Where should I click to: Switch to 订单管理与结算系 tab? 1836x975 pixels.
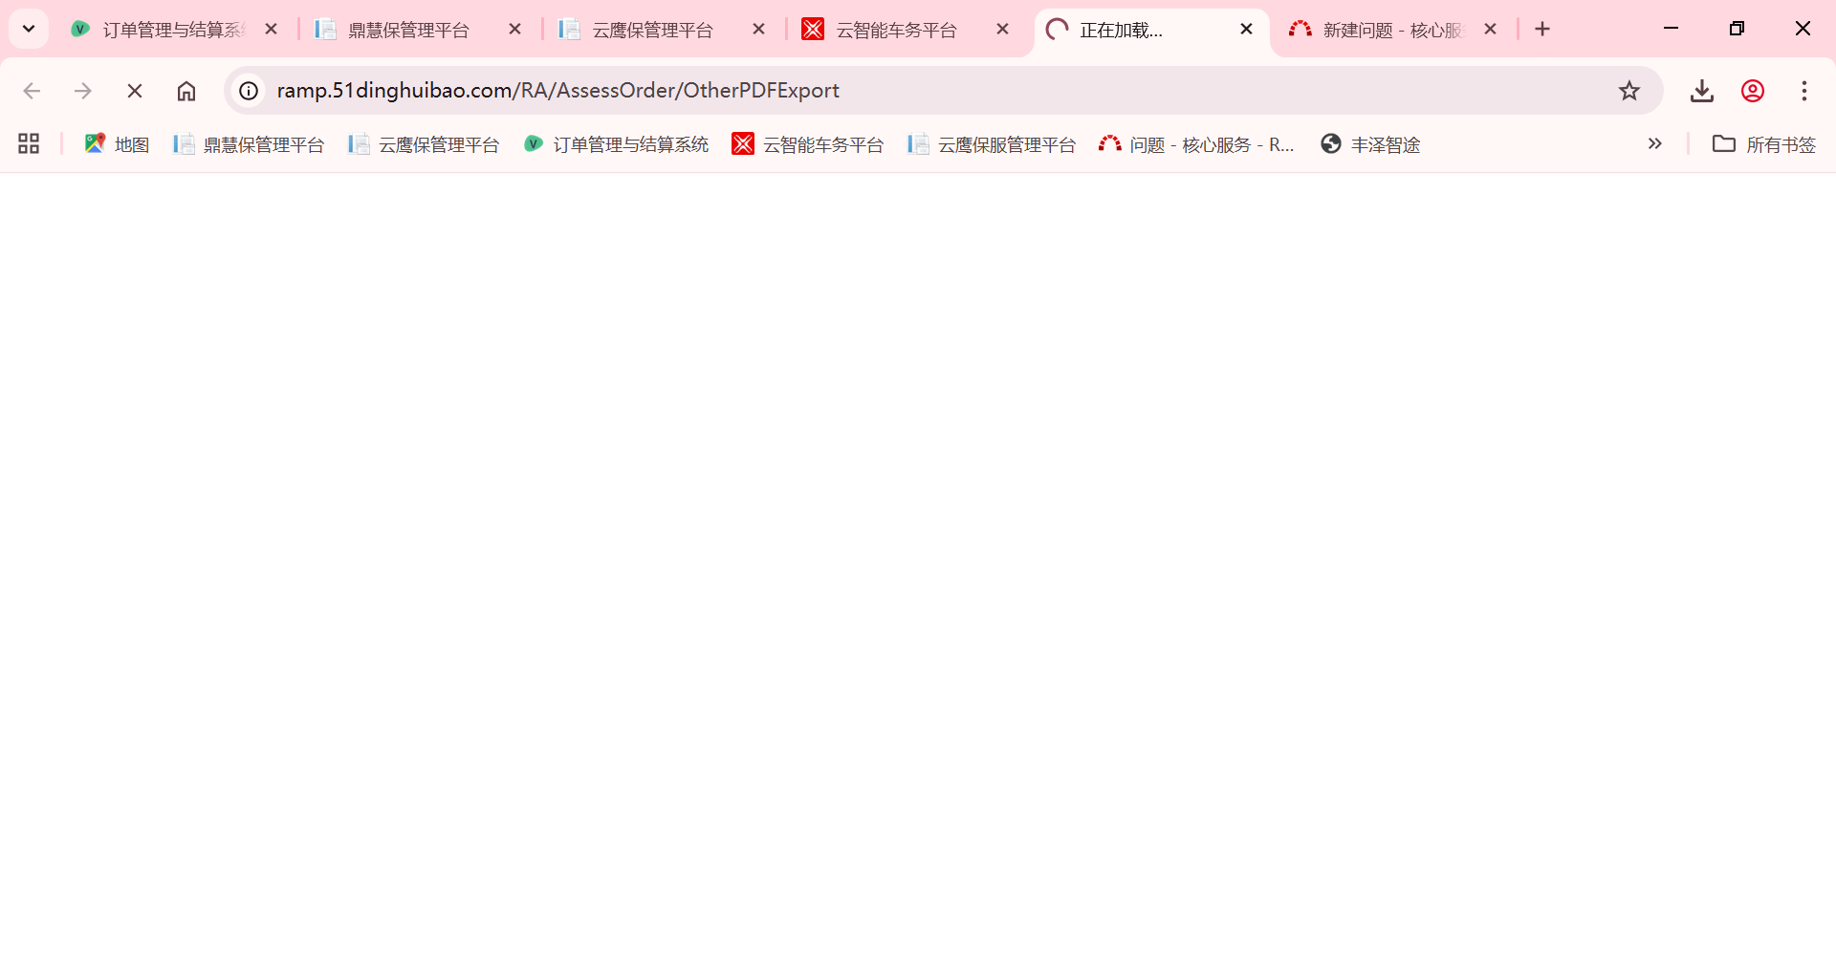tap(158, 30)
